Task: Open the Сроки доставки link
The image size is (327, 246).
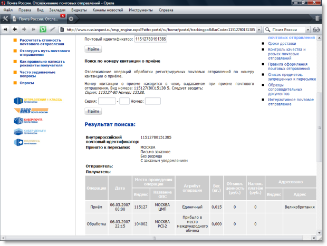Action: point(282,44)
